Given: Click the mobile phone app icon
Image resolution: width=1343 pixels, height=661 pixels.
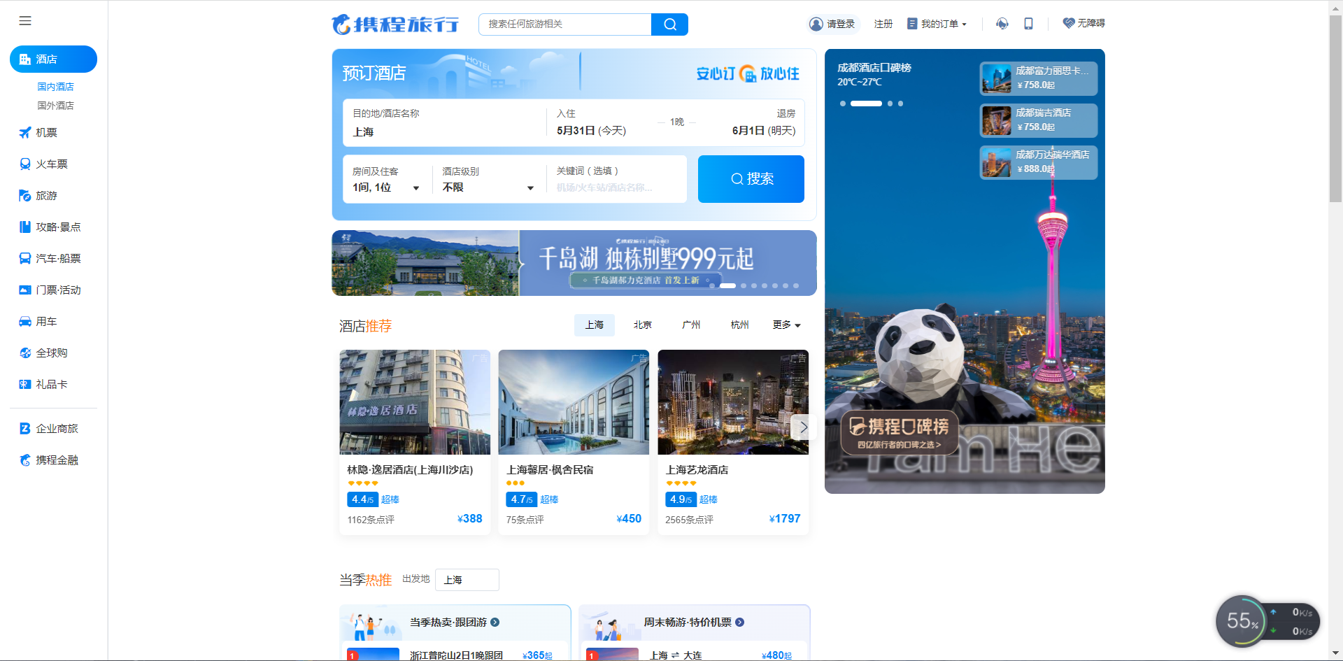Looking at the screenshot, I should tap(1028, 24).
